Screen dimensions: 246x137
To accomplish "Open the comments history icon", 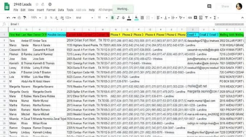I will tap(209, 6).
